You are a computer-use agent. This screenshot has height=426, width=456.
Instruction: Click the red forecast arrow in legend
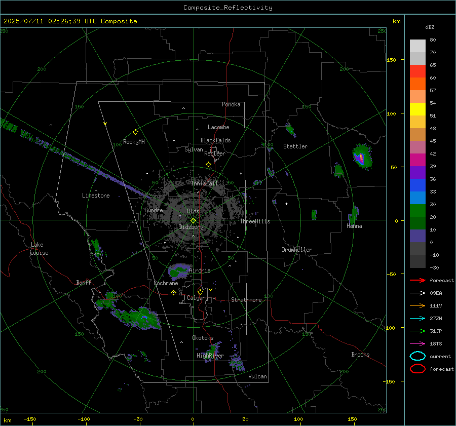[x=417, y=280]
